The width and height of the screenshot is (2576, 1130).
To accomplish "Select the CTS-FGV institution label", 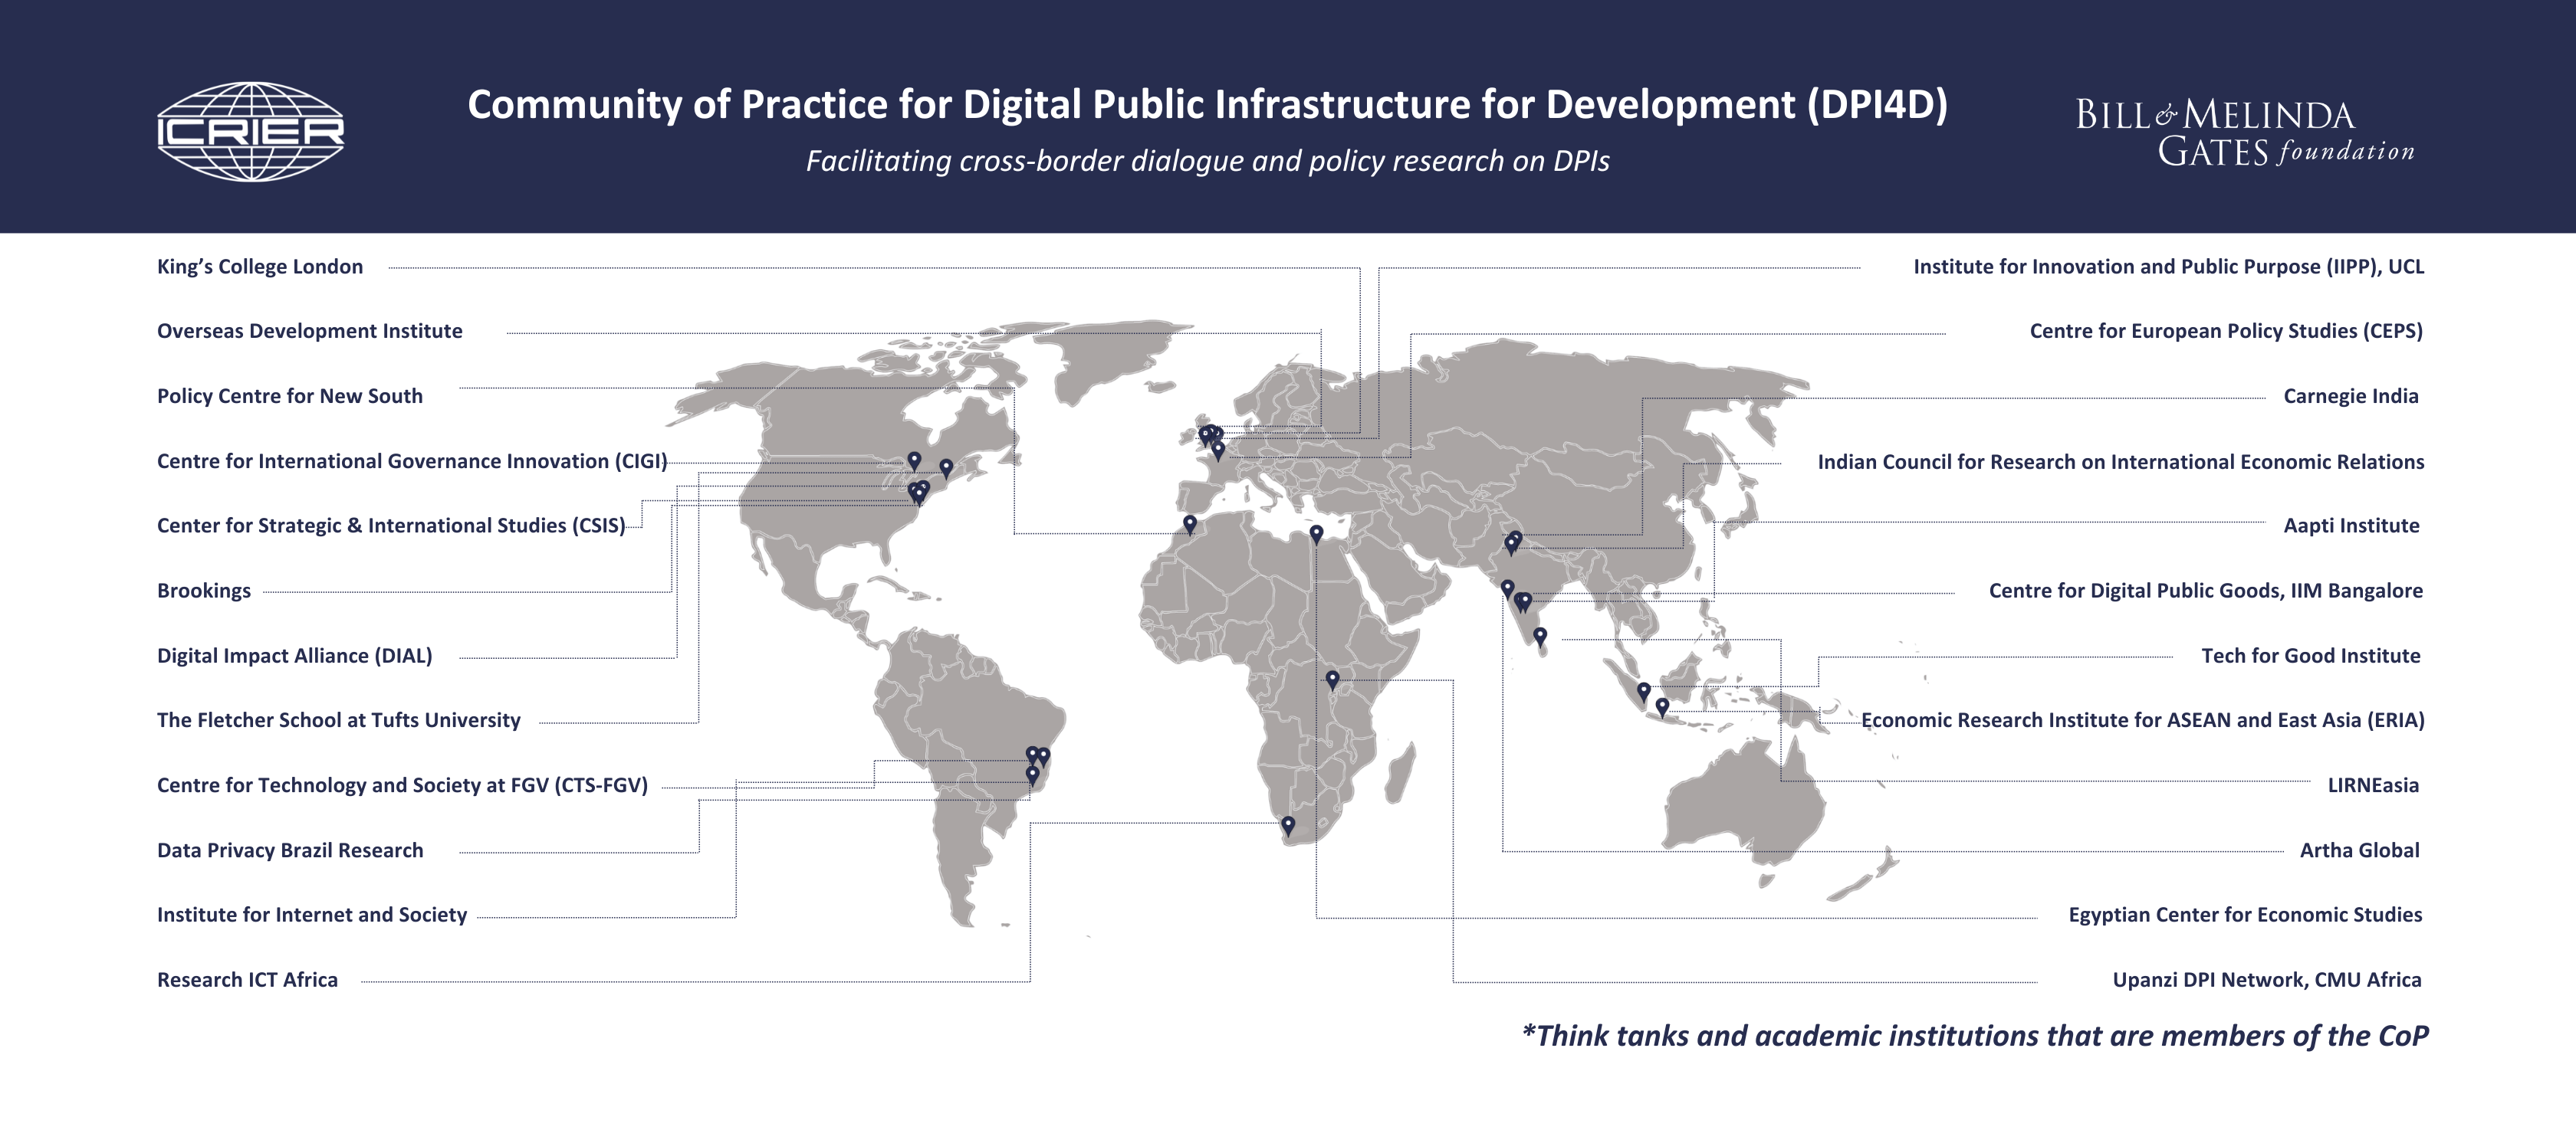I will coord(403,785).
